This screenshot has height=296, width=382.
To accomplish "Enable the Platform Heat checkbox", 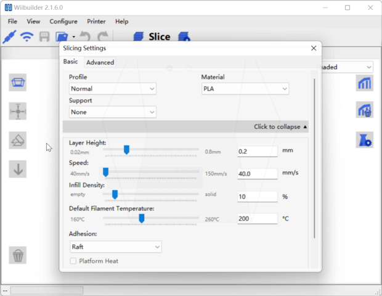I will click(x=73, y=261).
